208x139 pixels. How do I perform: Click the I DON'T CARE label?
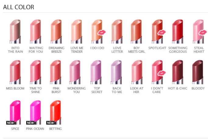coord(157,90)
